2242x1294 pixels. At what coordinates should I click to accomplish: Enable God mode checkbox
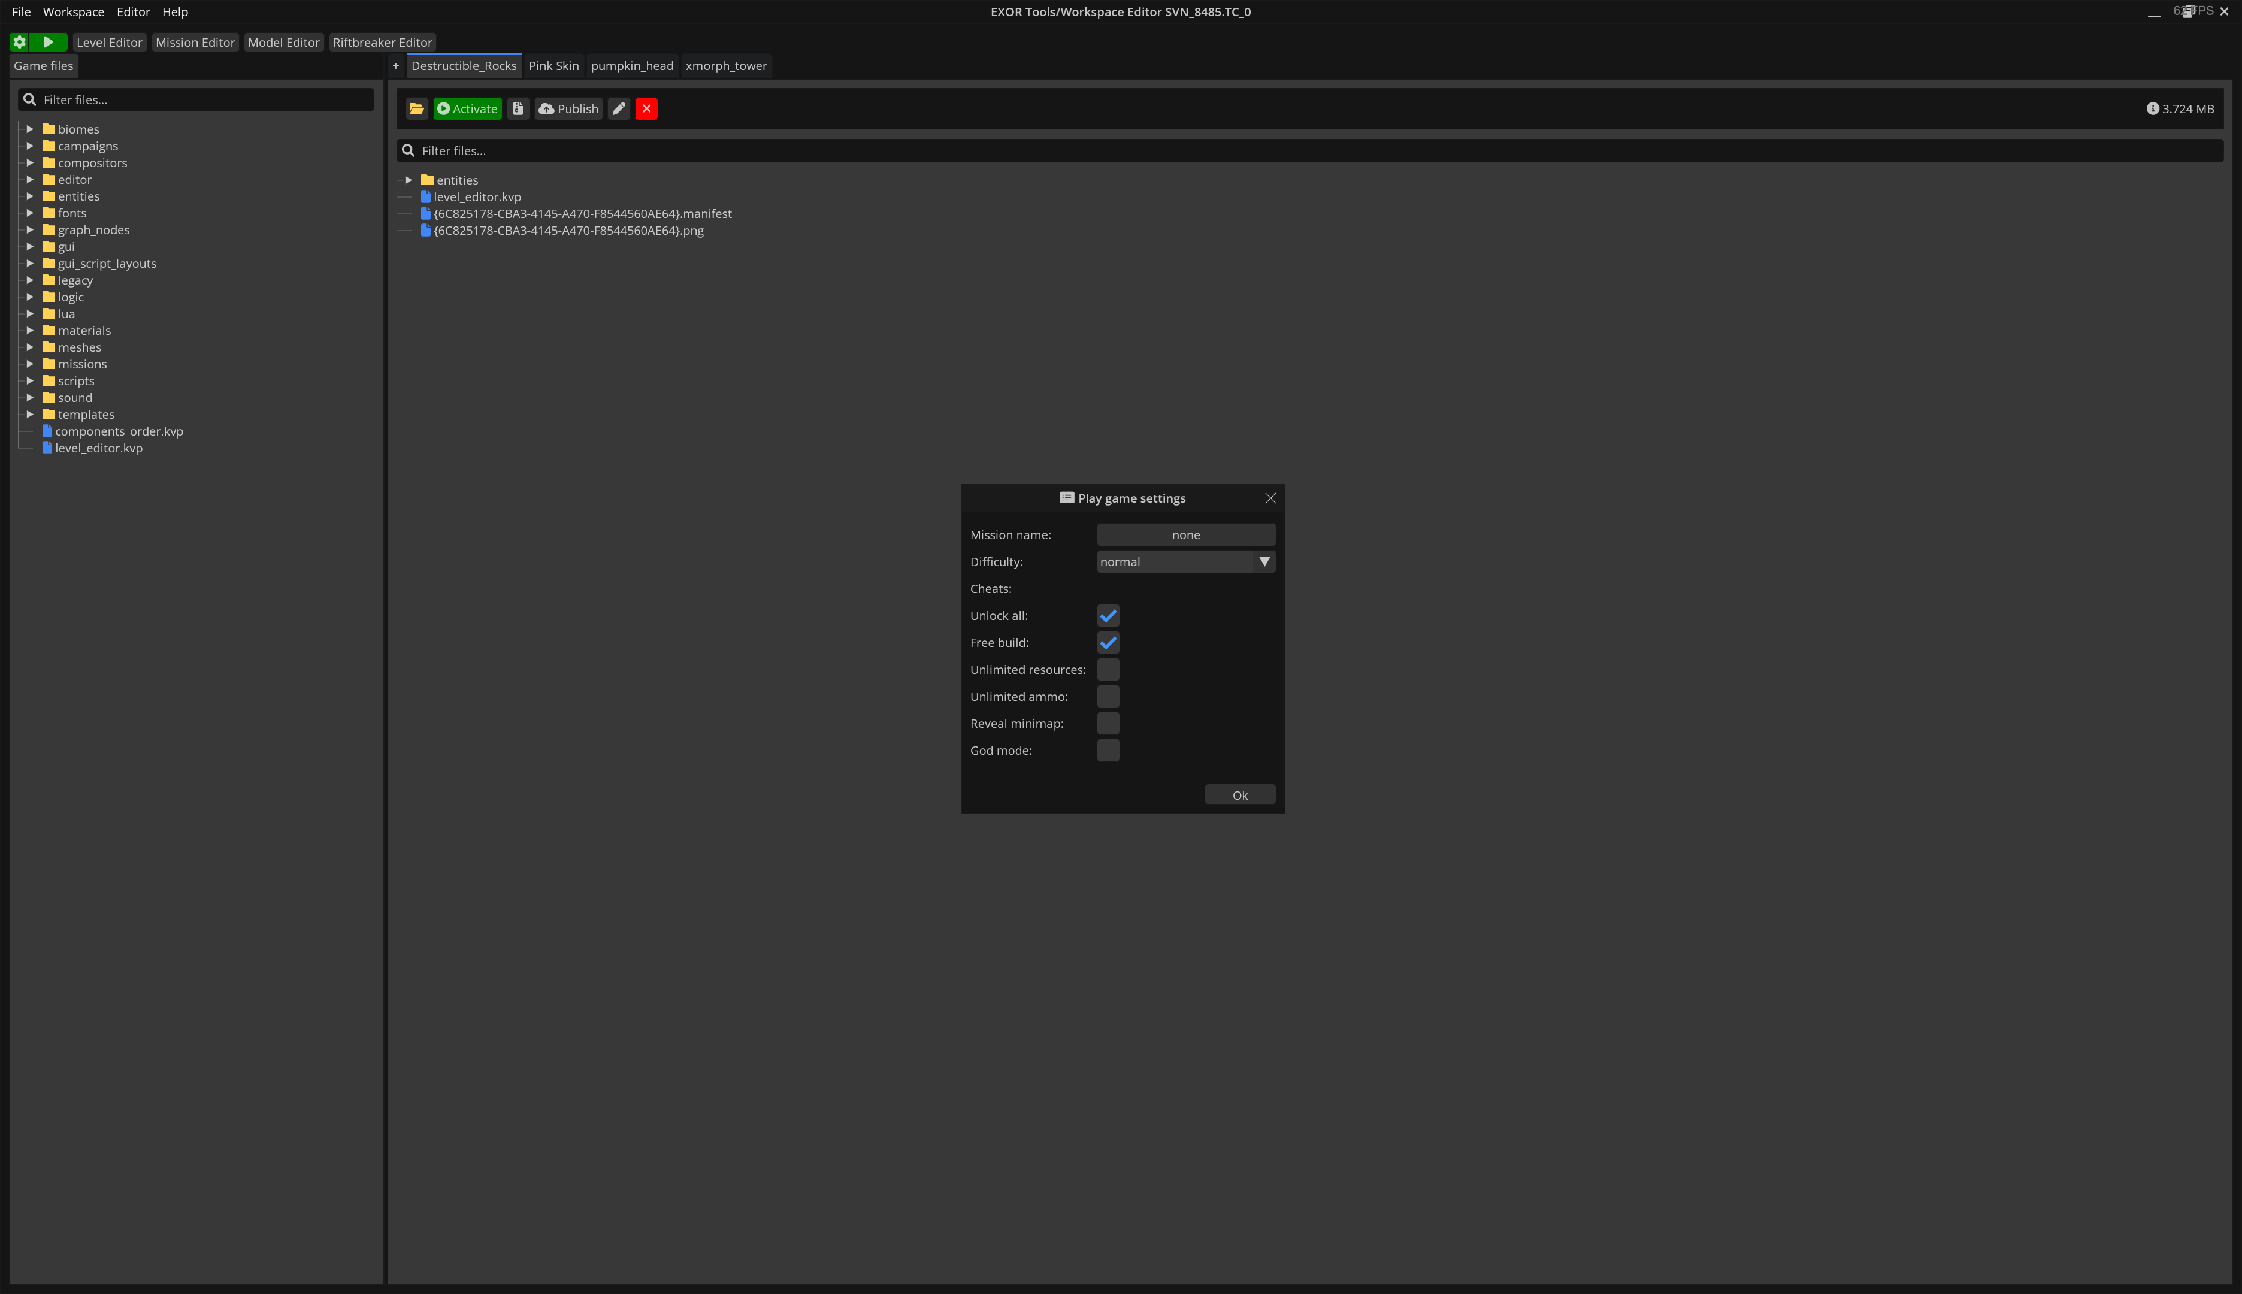(x=1108, y=750)
